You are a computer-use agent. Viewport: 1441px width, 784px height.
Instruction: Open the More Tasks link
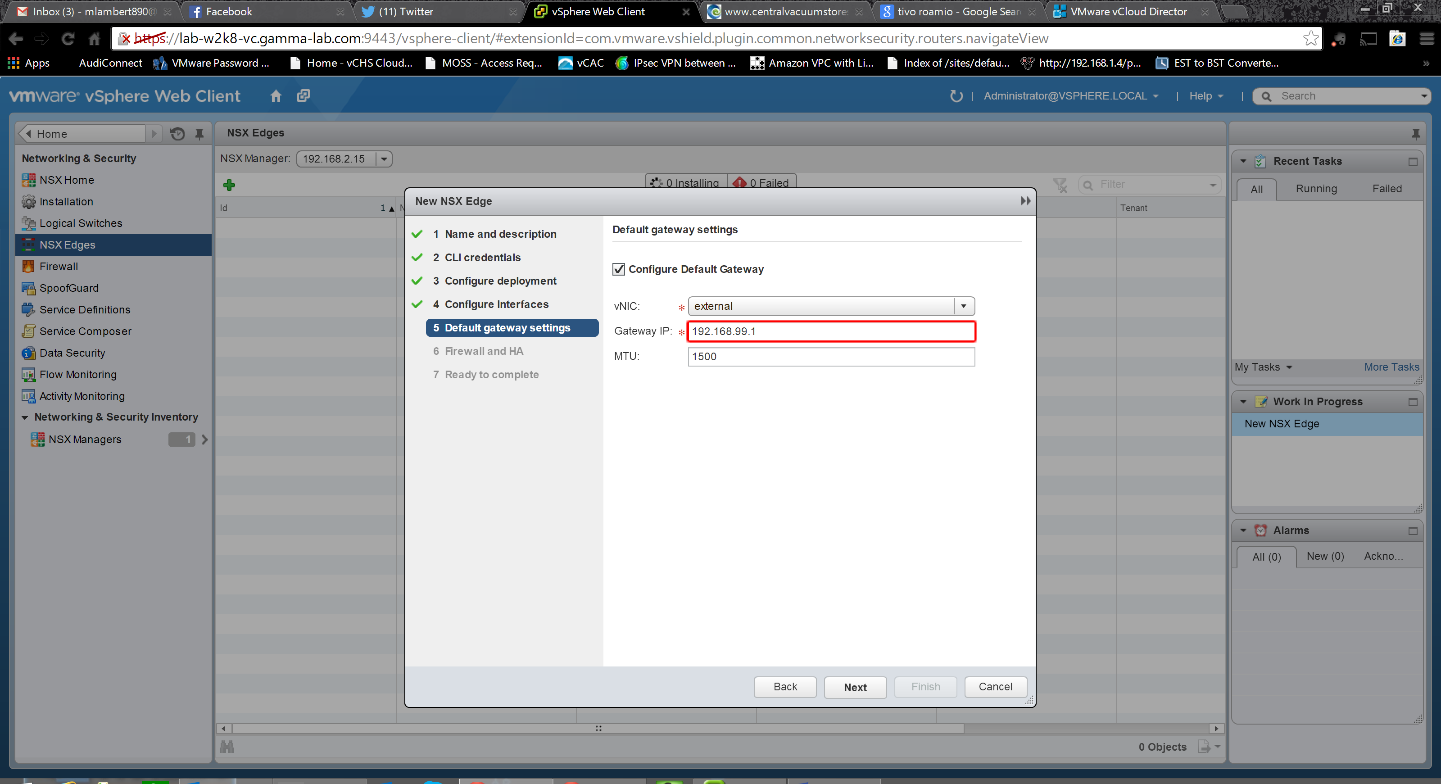[x=1391, y=367]
